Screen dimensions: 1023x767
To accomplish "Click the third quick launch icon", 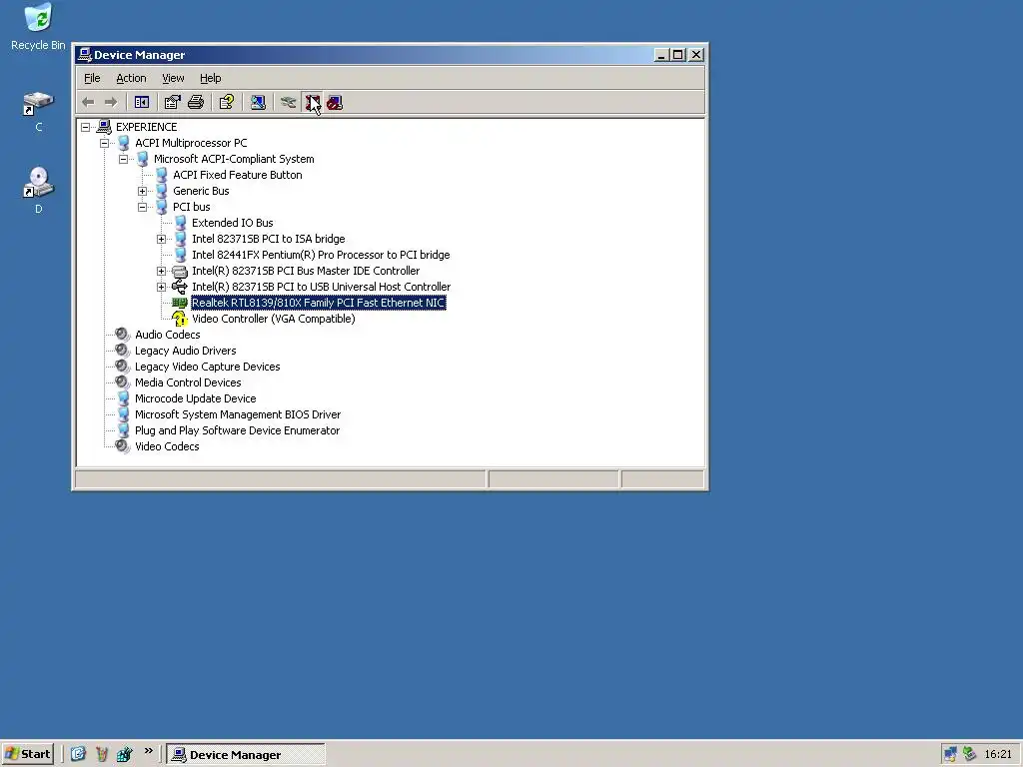I will tap(124, 754).
